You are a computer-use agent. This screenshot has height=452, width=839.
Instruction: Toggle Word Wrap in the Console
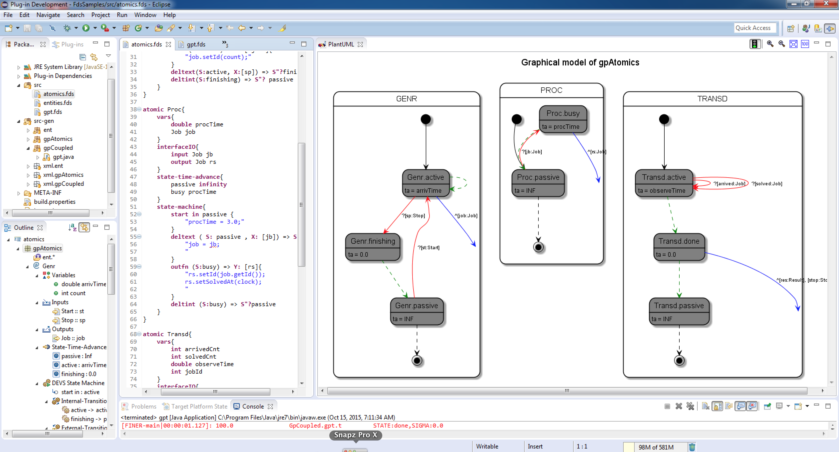(729, 406)
